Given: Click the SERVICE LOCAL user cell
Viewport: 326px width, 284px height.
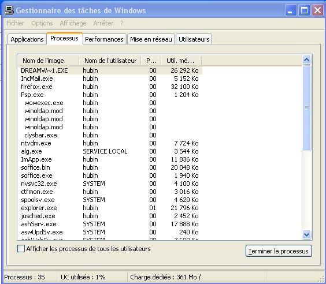Looking at the screenshot, I should point(105,151).
